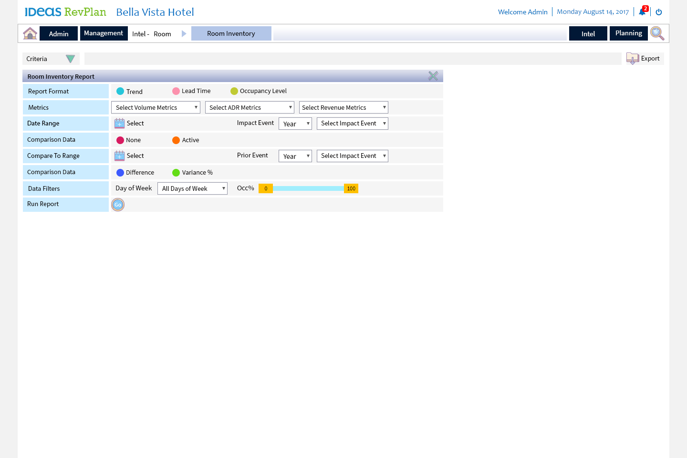Open the Date Range calendar picker
The width and height of the screenshot is (687, 458).
(x=119, y=123)
